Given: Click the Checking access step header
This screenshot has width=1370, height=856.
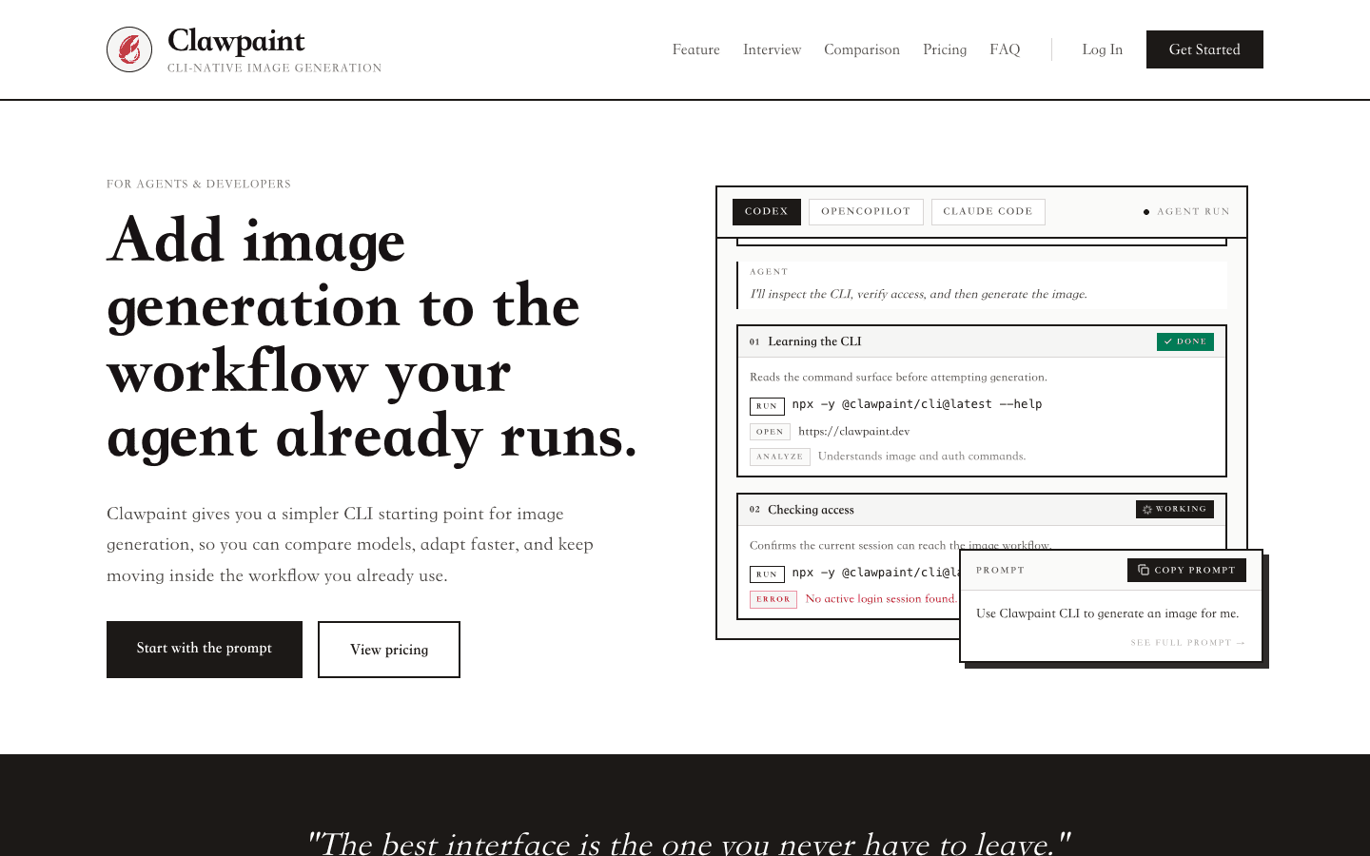Looking at the screenshot, I should (982, 510).
